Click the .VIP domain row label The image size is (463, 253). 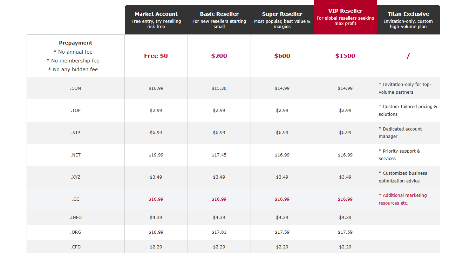[75, 133]
